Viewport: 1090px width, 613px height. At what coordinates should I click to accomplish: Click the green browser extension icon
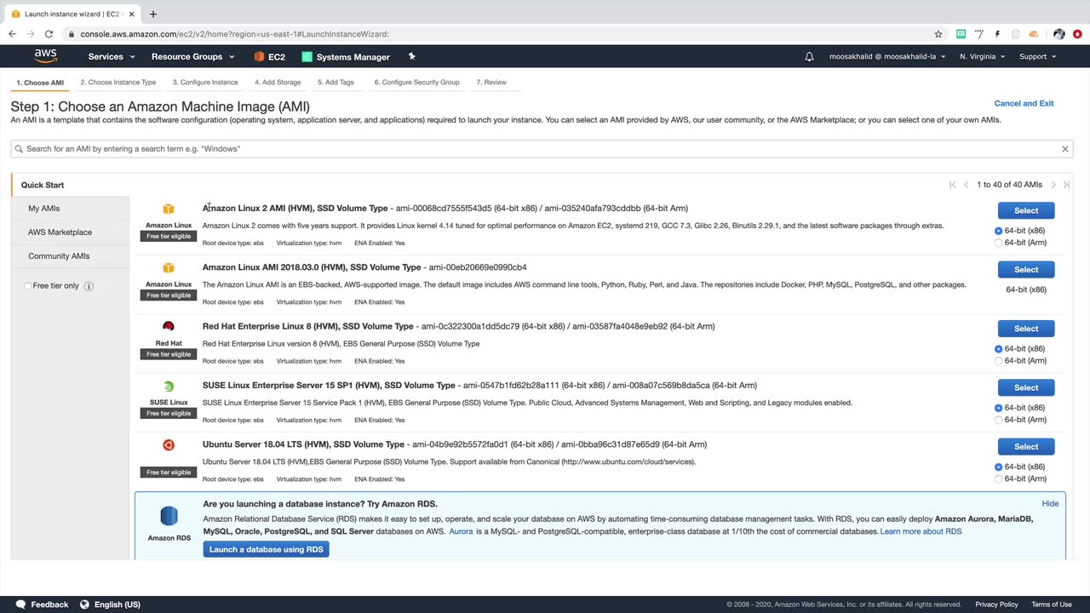click(961, 34)
